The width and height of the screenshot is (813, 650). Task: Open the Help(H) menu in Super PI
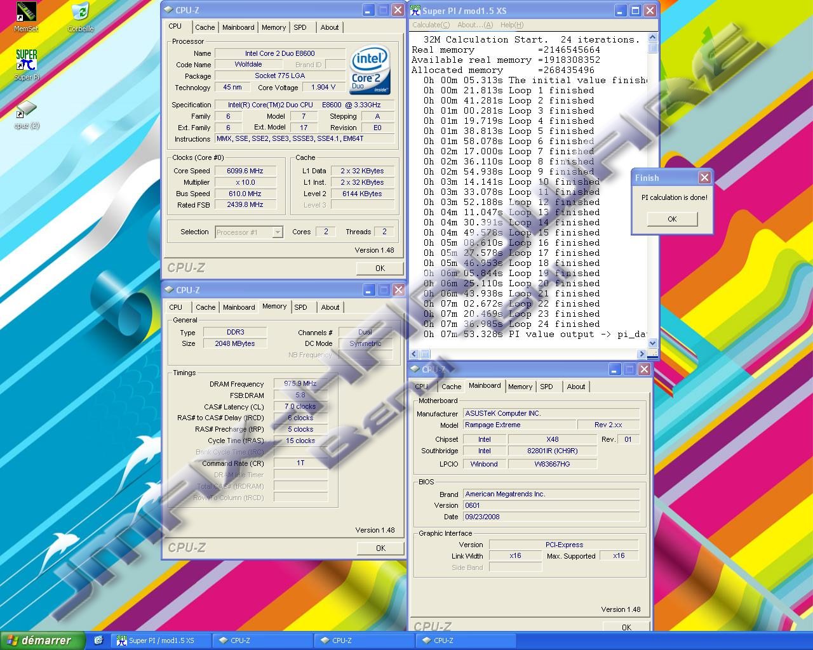(x=512, y=25)
